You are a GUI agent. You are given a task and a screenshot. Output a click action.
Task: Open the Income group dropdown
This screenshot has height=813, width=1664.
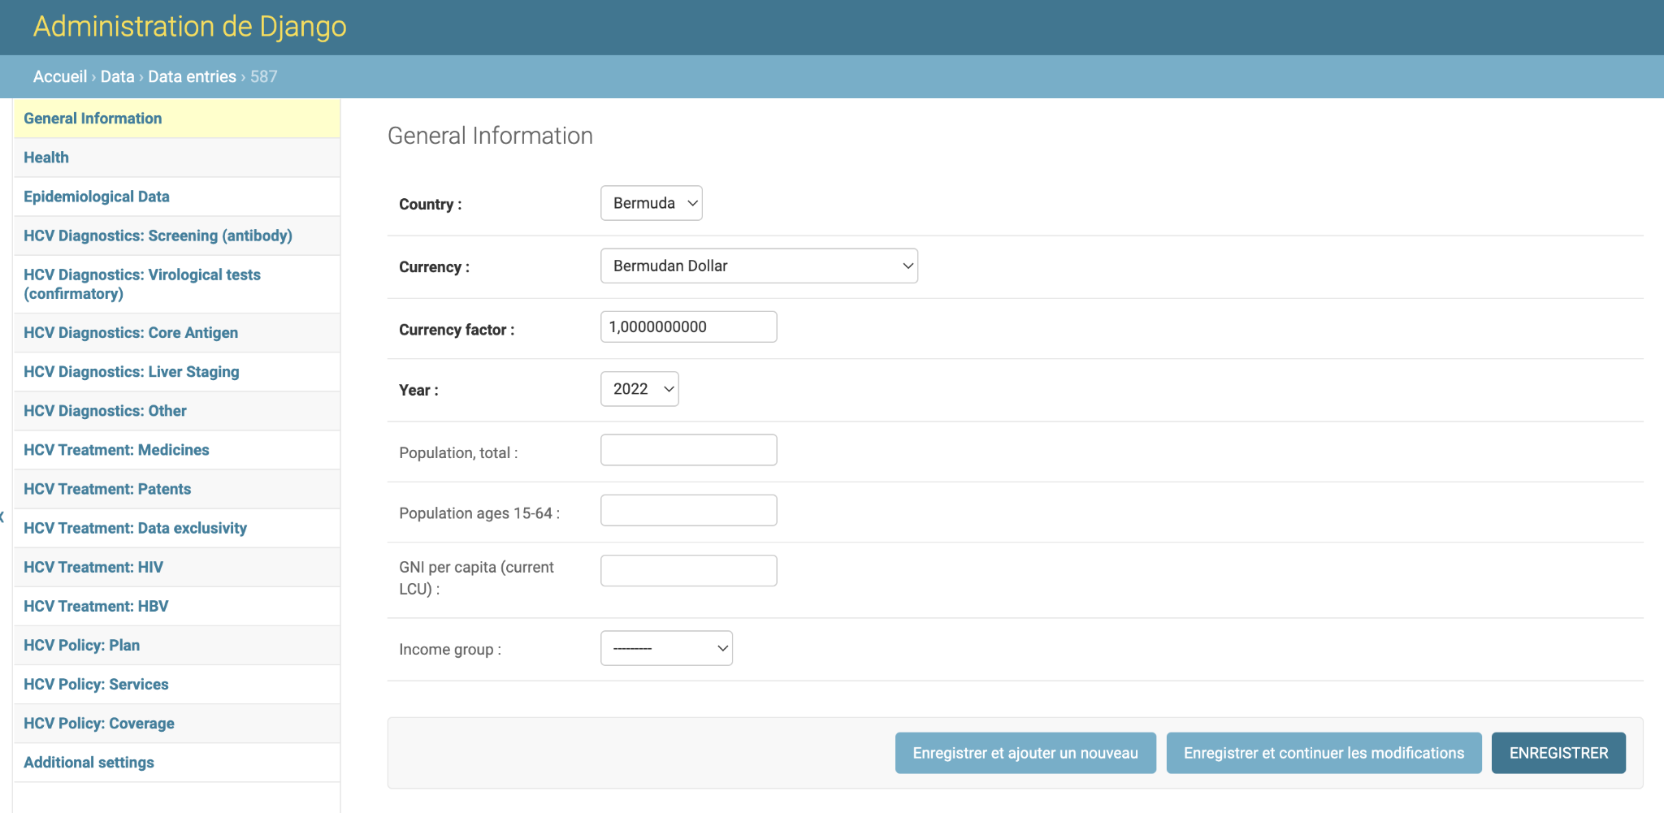point(666,648)
